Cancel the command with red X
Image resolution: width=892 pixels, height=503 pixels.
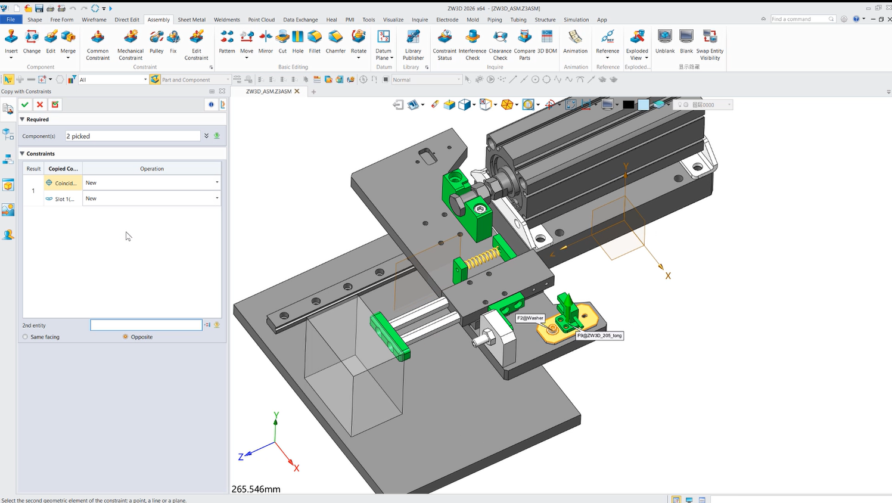[40, 104]
